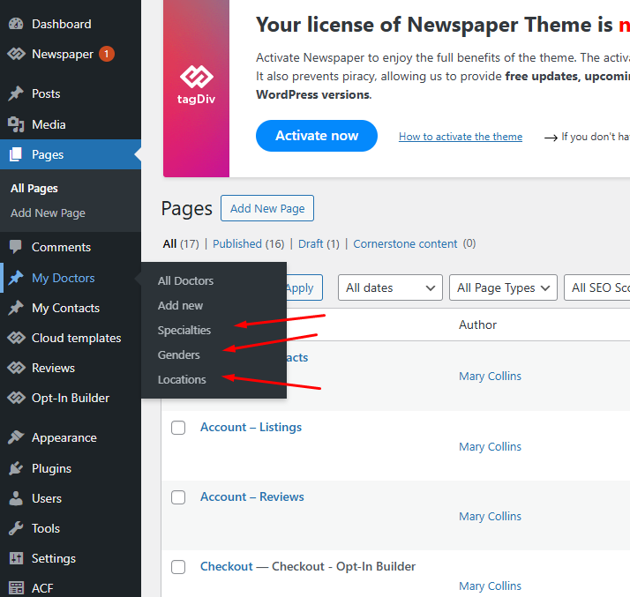Click the Dashboard gauge icon
The image size is (630, 597).
(16, 24)
